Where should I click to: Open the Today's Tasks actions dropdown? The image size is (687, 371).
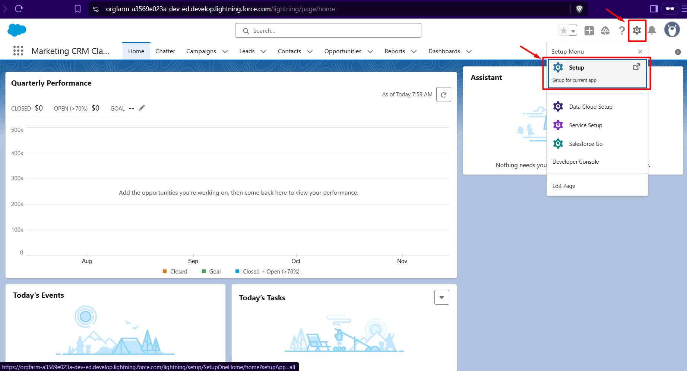[x=441, y=297]
